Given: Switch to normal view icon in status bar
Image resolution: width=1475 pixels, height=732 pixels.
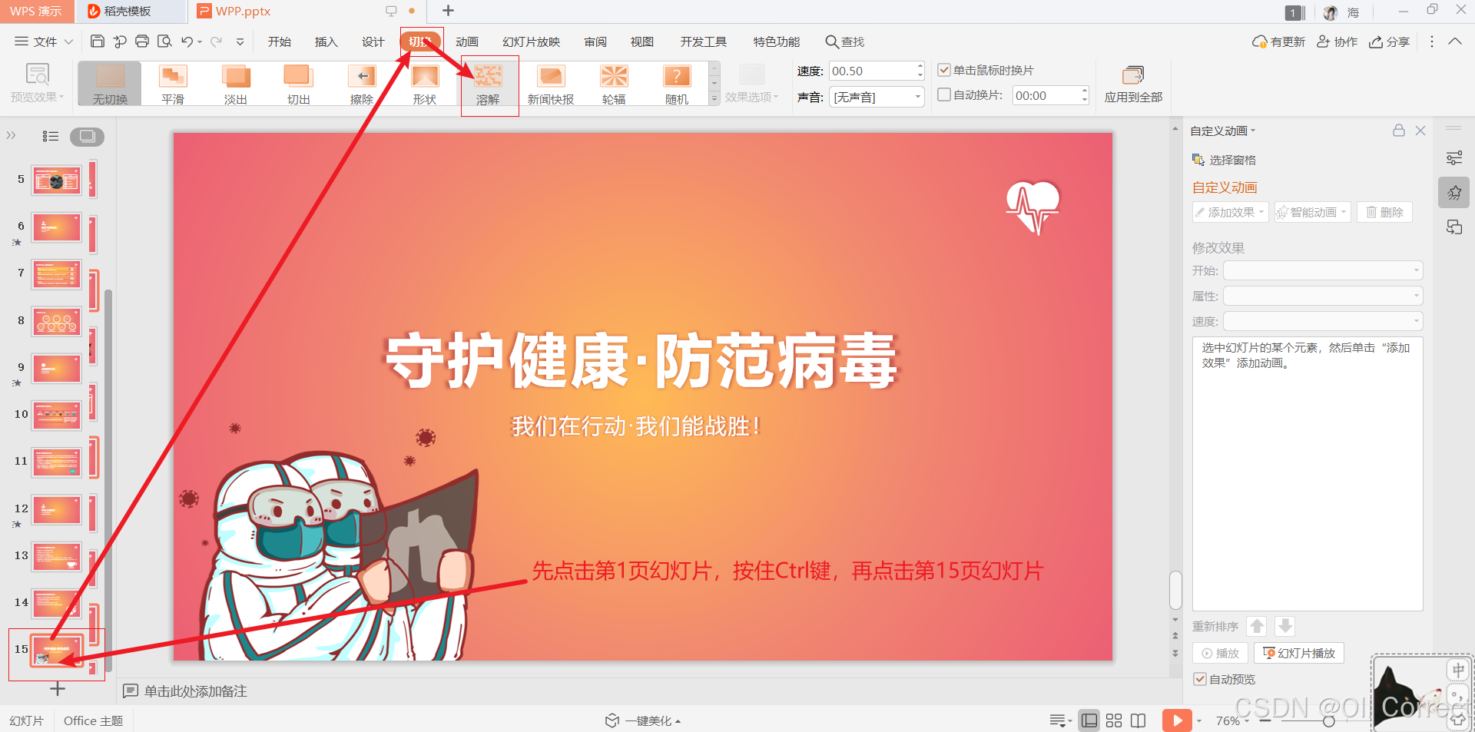Looking at the screenshot, I should point(1089,720).
